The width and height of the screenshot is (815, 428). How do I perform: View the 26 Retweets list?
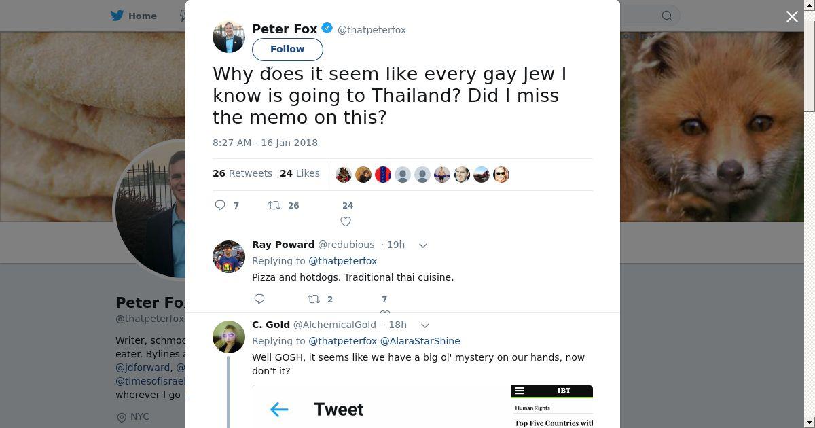pos(242,174)
